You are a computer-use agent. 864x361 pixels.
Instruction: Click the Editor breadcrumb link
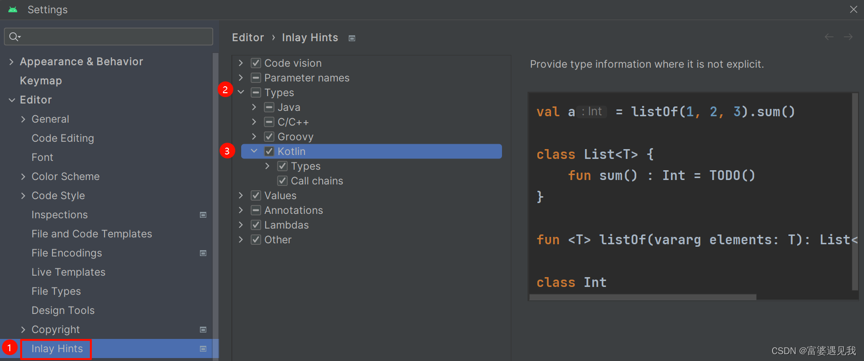(x=248, y=38)
